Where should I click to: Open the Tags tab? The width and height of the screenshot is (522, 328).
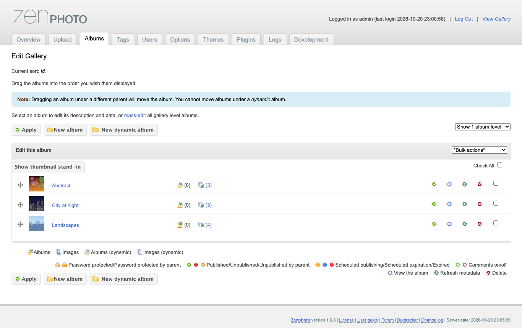123,39
